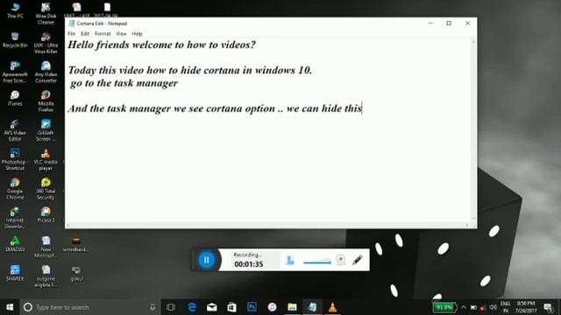Open Google Chrome desktop shortcut

click(15, 189)
